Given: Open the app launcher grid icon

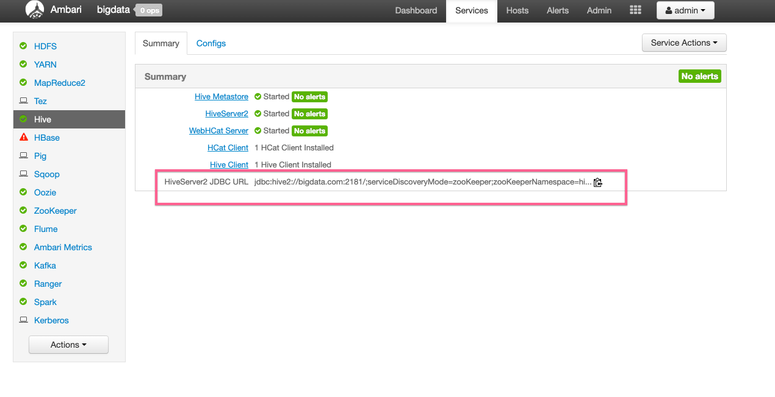Looking at the screenshot, I should (635, 10).
